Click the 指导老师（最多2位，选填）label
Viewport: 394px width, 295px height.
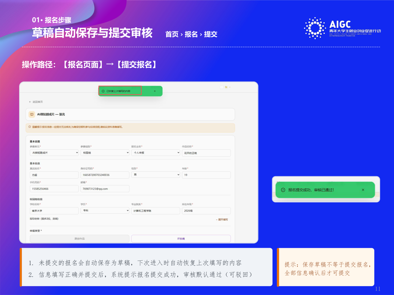tap(44, 219)
